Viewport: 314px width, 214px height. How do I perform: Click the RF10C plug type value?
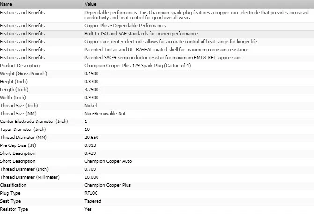[x=91, y=193]
